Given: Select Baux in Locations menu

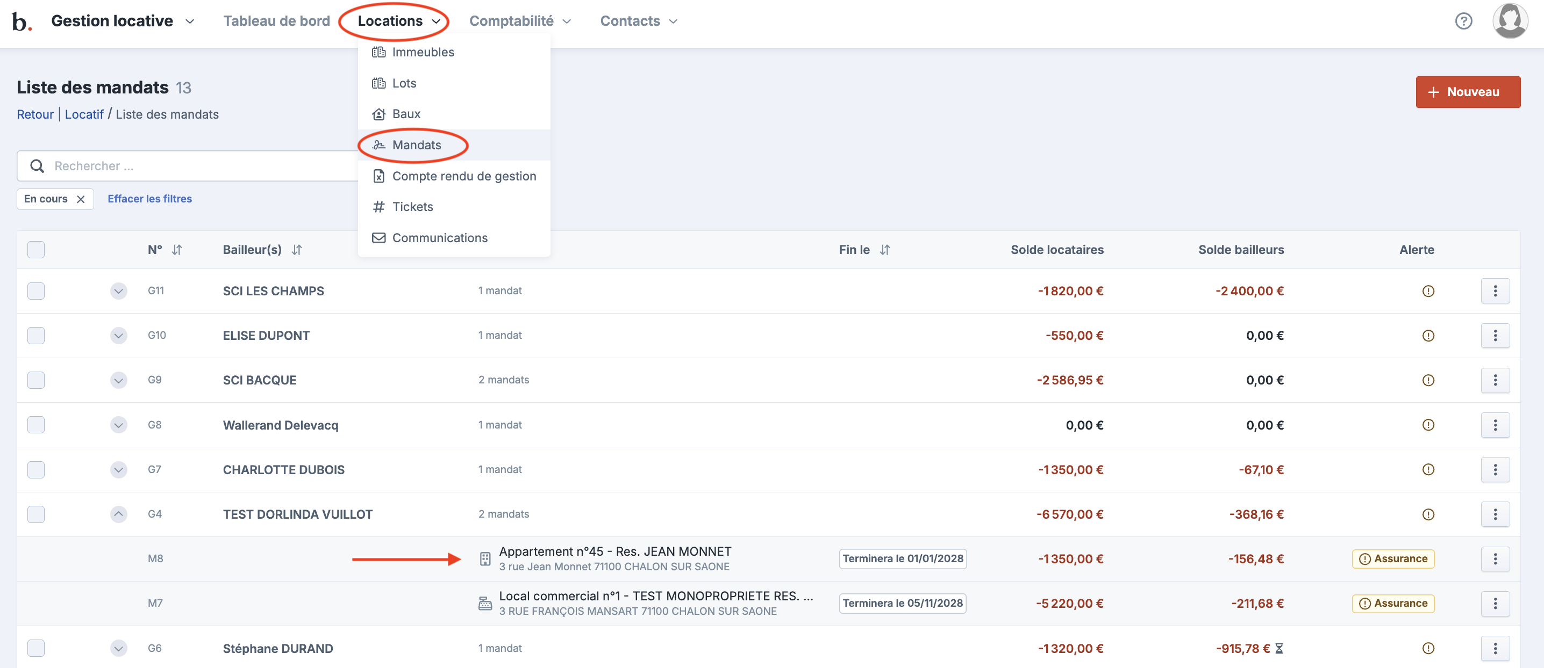Looking at the screenshot, I should [x=406, y=114].
